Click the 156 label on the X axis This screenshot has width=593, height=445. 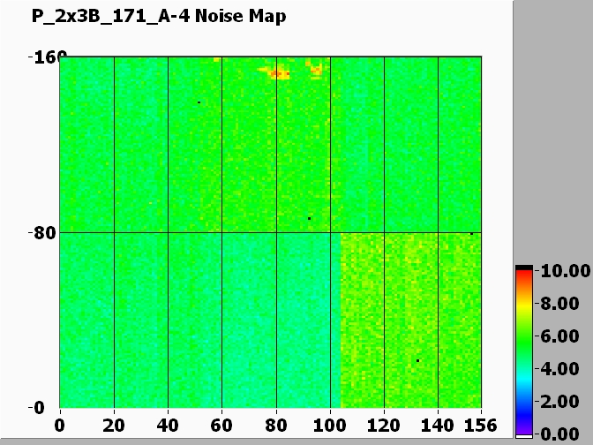[x=481, y=425]
